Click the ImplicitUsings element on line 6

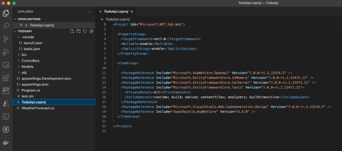159,49
